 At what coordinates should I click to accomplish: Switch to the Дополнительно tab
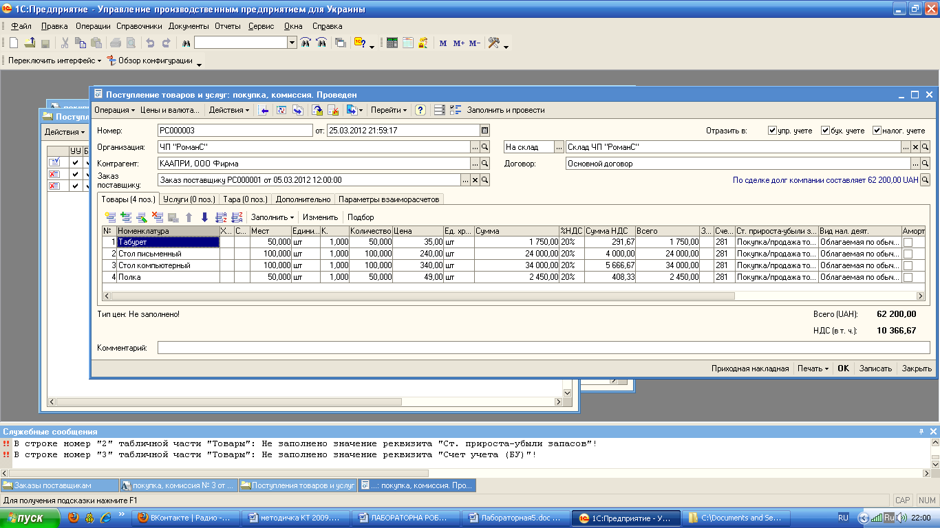(303, 199)
